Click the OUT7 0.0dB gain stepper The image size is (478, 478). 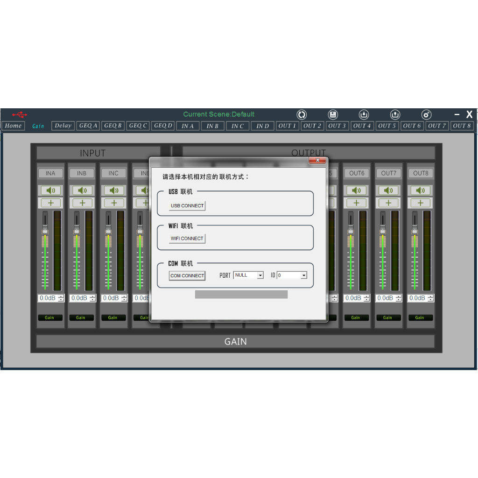[x=399, y=298]
